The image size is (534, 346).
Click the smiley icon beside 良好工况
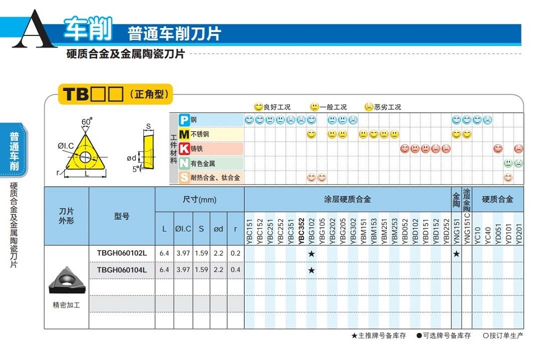(259, 107)
